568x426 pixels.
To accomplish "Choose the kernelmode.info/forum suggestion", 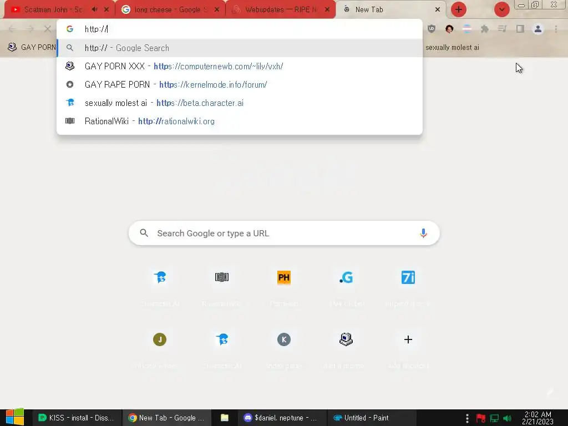I will 240,84.
